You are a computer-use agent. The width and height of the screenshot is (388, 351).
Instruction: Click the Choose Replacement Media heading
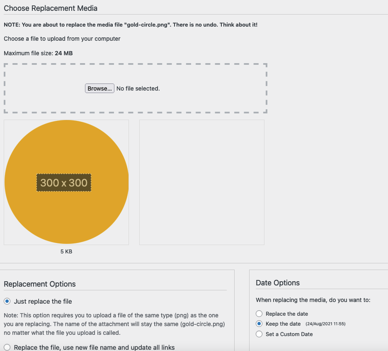[x=51, y=8]
